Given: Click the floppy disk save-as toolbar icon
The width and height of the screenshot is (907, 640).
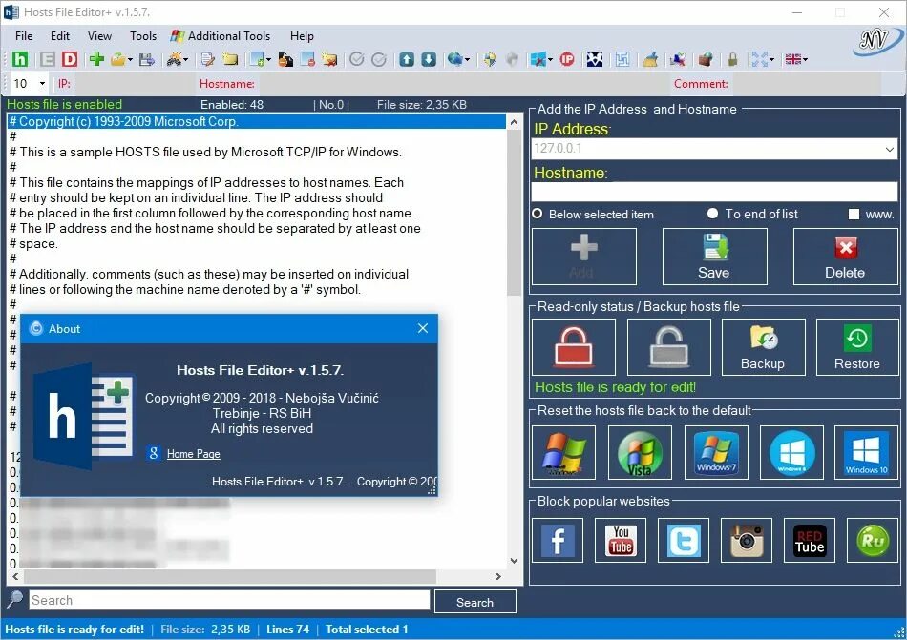Looking at the screenshot, I should point(147,59).
